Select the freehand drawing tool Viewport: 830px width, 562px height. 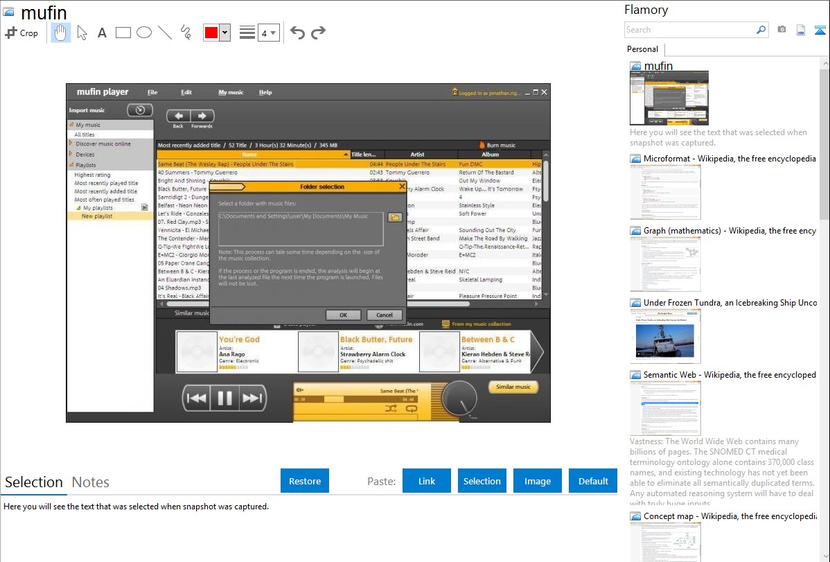[x=186, y=33]
